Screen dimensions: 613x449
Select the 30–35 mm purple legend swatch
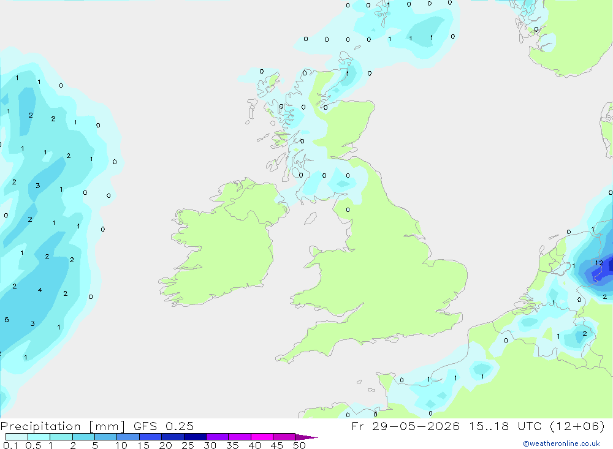pos(217,437)
